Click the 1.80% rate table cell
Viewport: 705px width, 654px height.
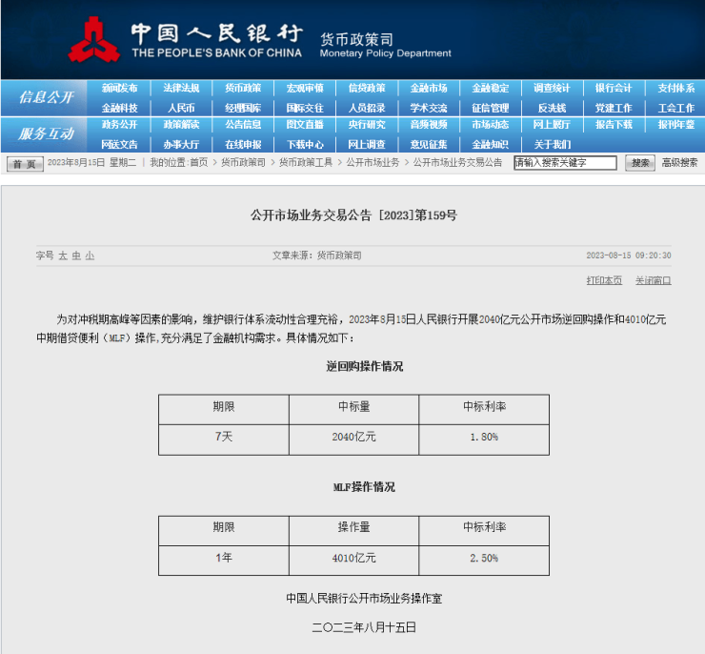click(484, 439)
